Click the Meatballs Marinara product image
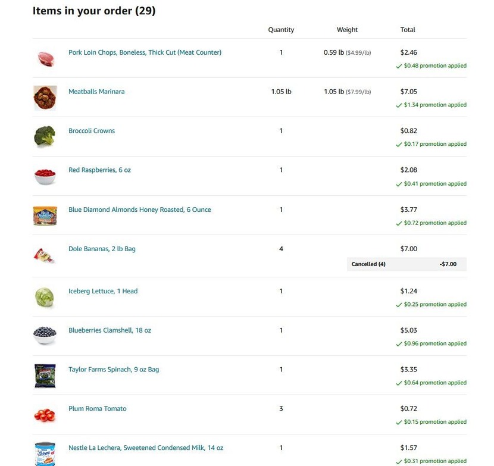 tap(45, 98)
